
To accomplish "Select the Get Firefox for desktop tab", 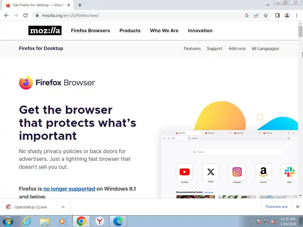I will pyautogui.click(x=38, y=5).
